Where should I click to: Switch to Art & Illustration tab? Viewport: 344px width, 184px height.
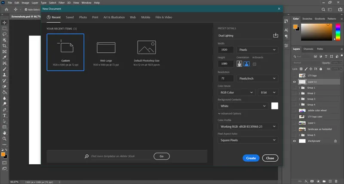point(114,17)
